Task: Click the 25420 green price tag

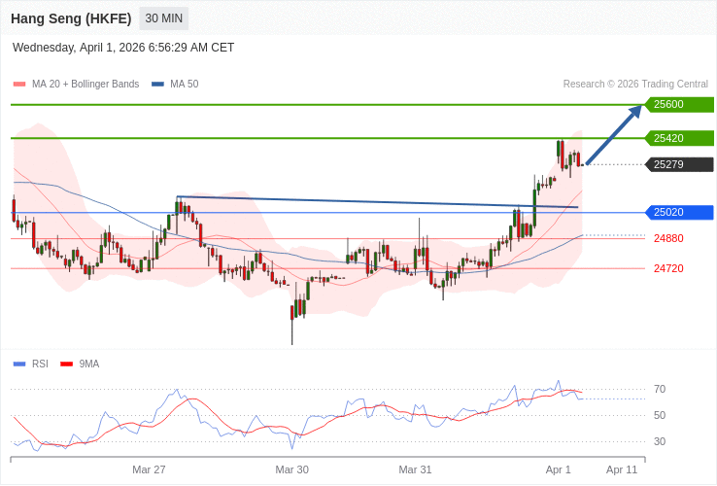Action: pyautogui.click(x=678, y=138)
